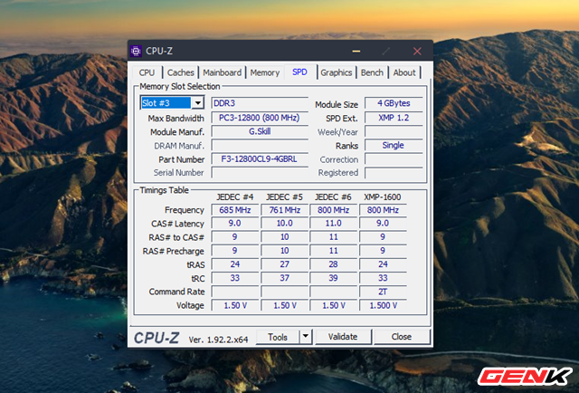Viewport: 579px width, 393px height.
Task: Minimize the CPU-Z window
Action: tap(356, 52)
